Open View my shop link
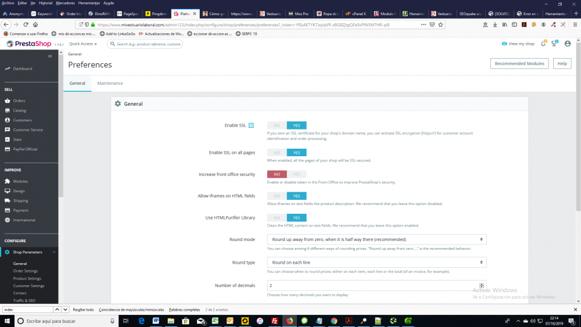The image size is (581, 327). (x=518, y=44)
